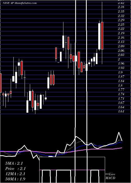This screenshot has width=131, height=183.
Task: Pick the 50MA : 1.9 legend entry
Action: (x=15, y=179)
